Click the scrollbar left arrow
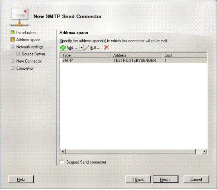 tap(63, 152)
